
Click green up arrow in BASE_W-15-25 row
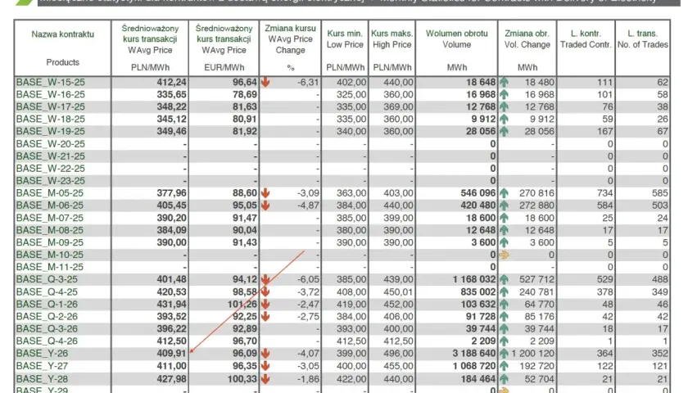click(504, 82)
